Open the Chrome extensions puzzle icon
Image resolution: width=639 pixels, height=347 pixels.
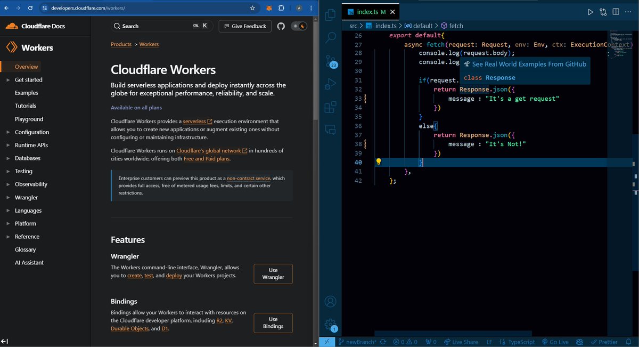(282, 9)
